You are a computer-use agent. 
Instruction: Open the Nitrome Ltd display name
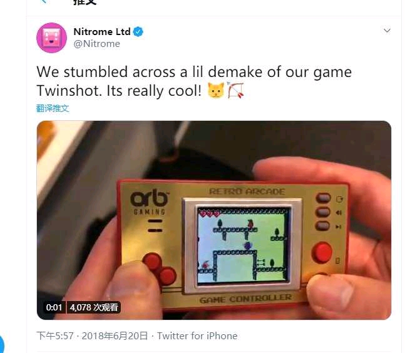(x=102, y=32)
